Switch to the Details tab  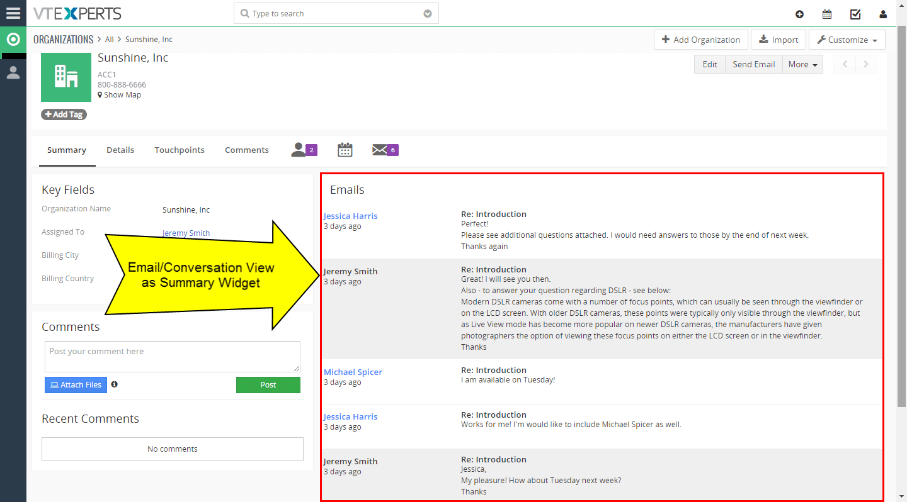point(120,150)
